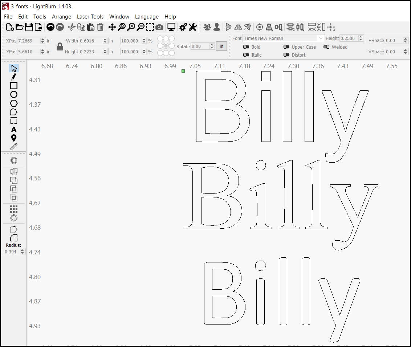The width and height of the screenshot is (411, 347).
Task: Disable the Welded text option
Action: pos(326,47)
